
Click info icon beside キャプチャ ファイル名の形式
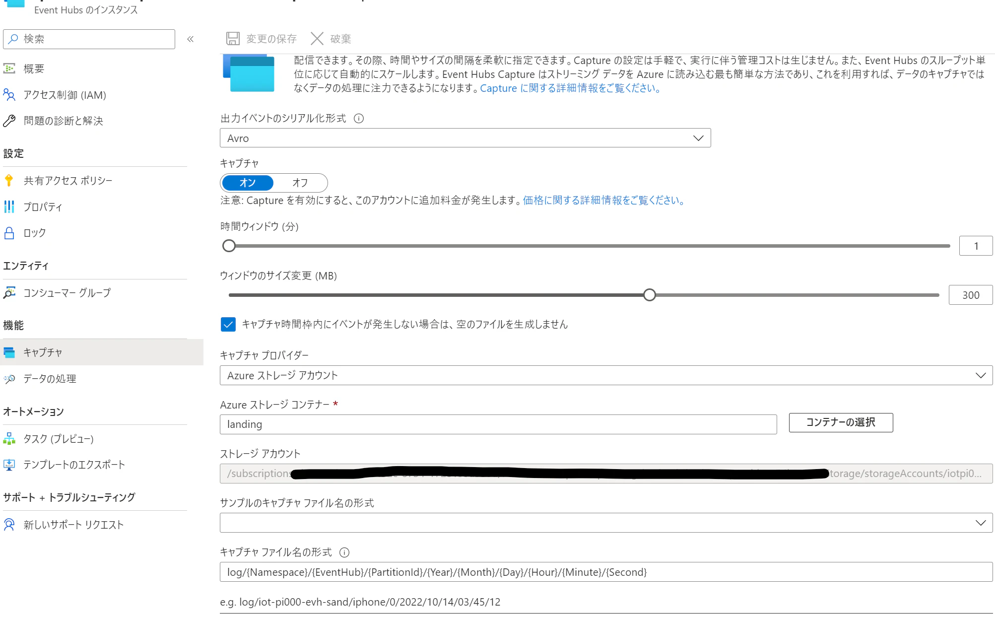pos(344,552)
